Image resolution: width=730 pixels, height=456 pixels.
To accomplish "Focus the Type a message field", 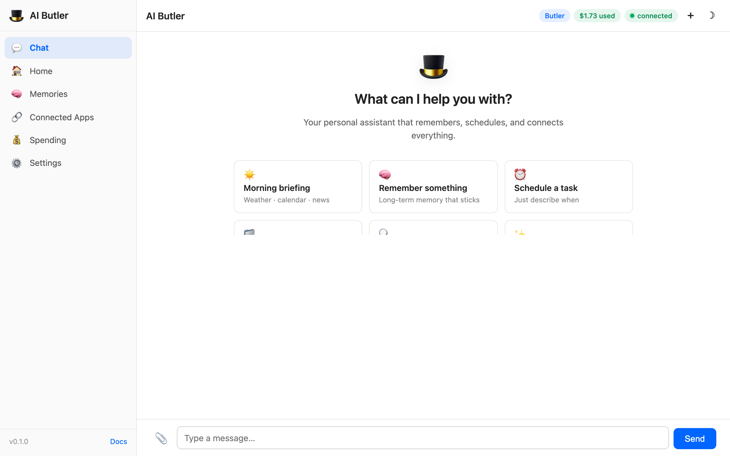I will [422, 438].
